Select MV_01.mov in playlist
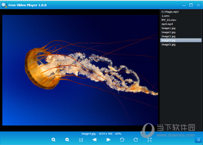Screen dimensions: 203x145 click(x=181, y=20)
